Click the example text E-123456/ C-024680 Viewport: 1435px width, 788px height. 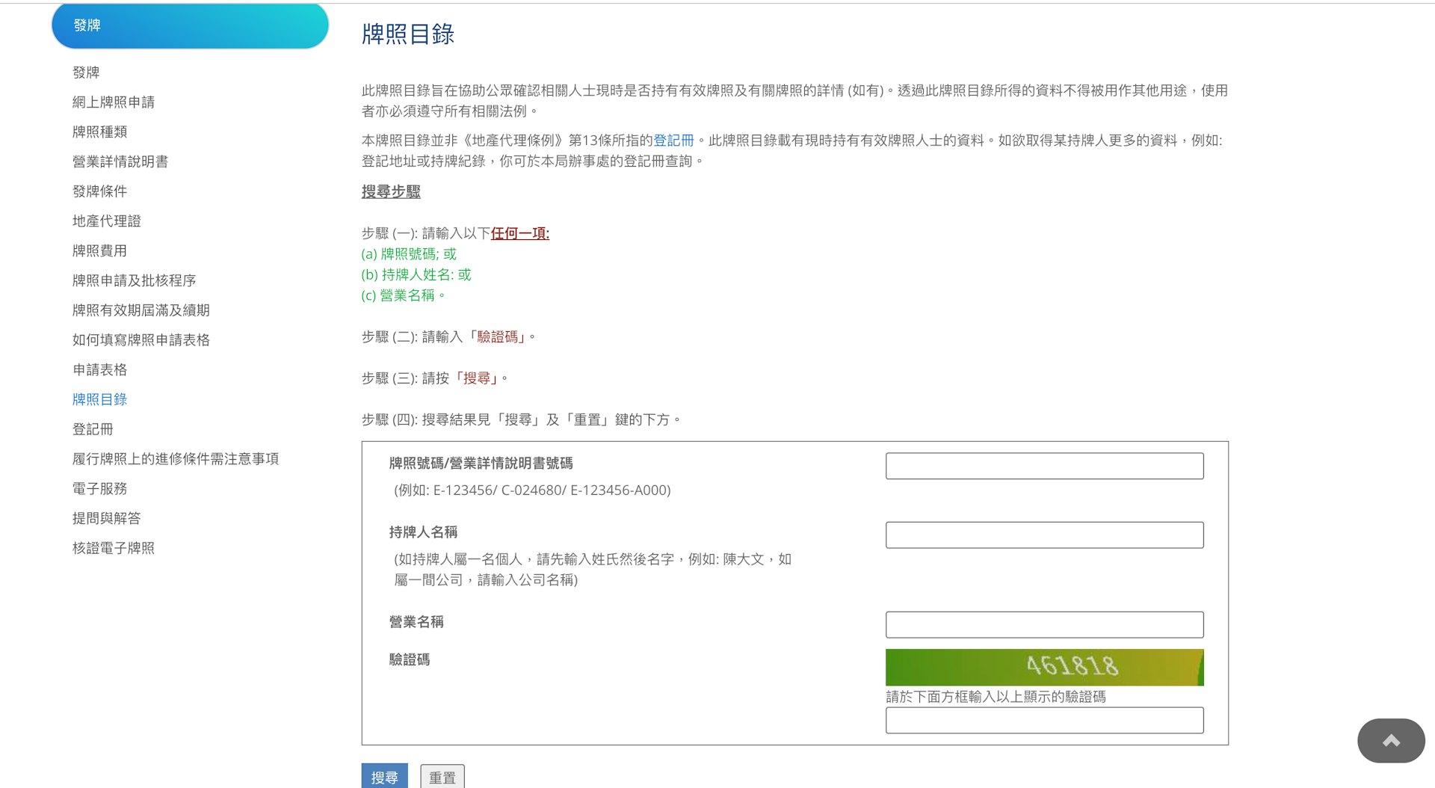pos(532,490)
